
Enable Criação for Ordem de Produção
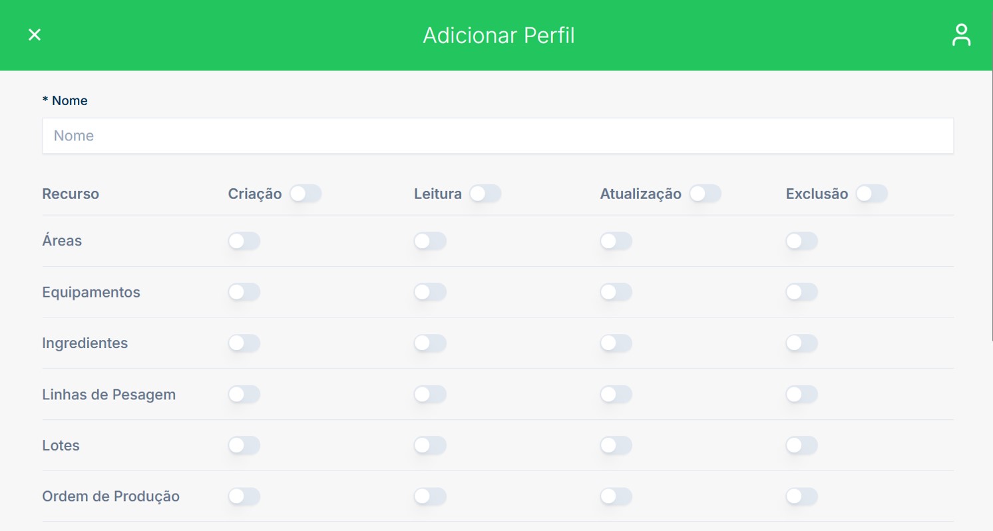coord(244,496)
